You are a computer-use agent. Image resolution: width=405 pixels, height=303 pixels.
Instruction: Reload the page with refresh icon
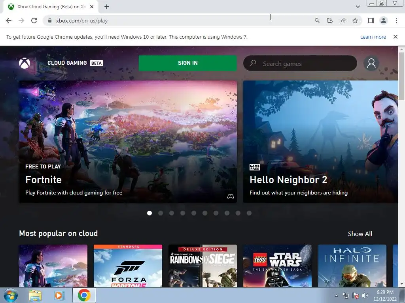pyautogui.click(x=34, y=21)
